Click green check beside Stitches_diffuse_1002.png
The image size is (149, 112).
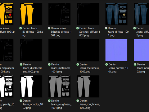(x=78, y=28)
